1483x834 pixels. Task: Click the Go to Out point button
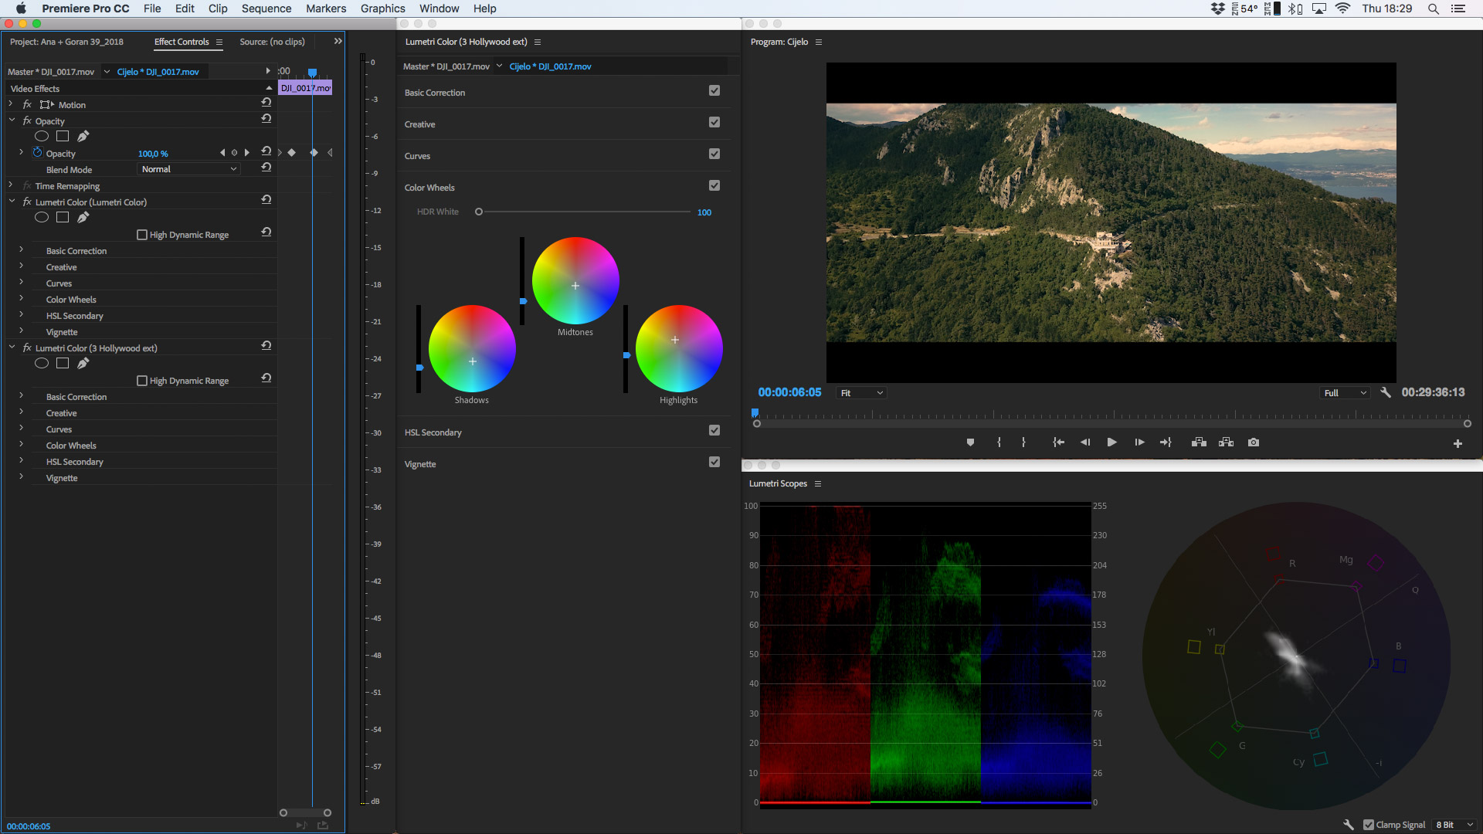[1166, 442]
